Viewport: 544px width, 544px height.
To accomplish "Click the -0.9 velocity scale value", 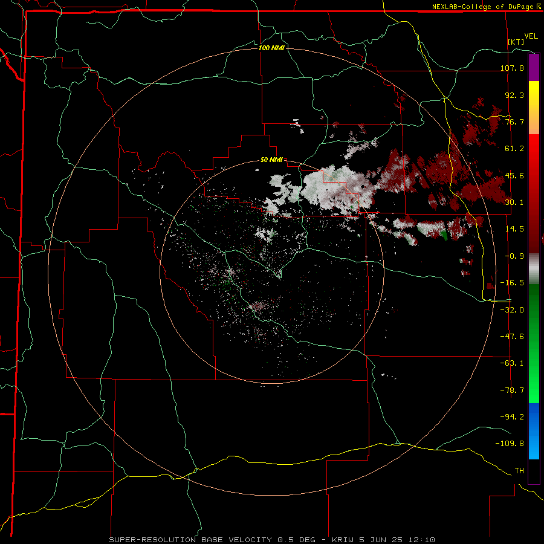I will pos(514,256).
